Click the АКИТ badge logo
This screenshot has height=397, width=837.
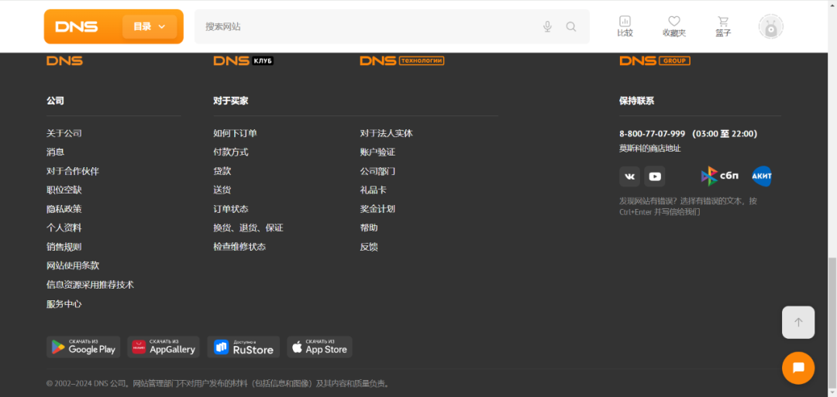[x=762, y=176]
